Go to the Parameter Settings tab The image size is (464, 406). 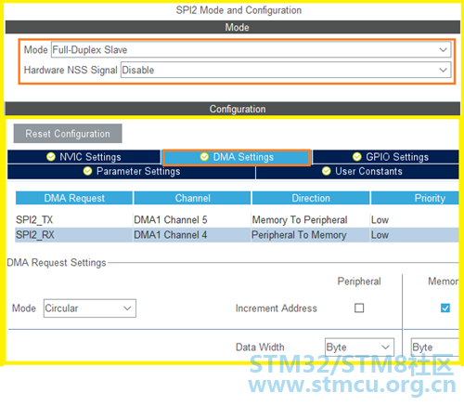(x=132, y=171)
